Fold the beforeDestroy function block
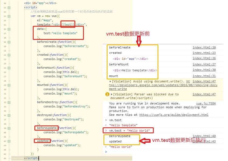Screen dimensions: 228x161 pos(9,102)
